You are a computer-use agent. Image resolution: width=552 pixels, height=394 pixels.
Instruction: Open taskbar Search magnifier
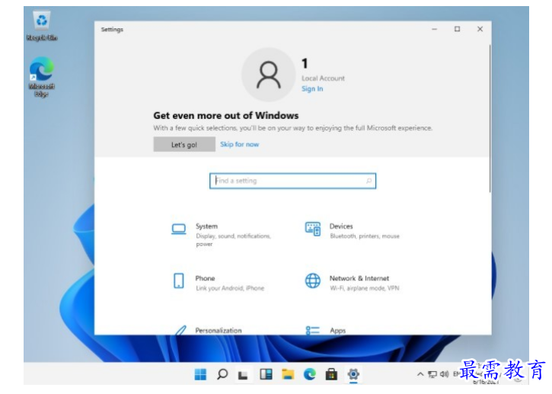222,374
